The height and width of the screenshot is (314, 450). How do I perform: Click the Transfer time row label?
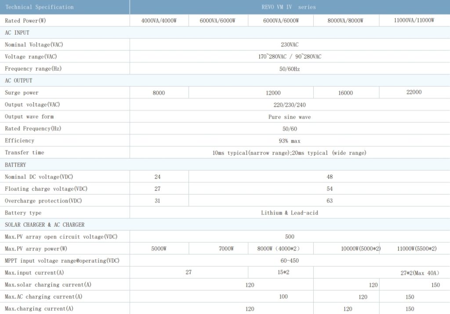point(25,153)
